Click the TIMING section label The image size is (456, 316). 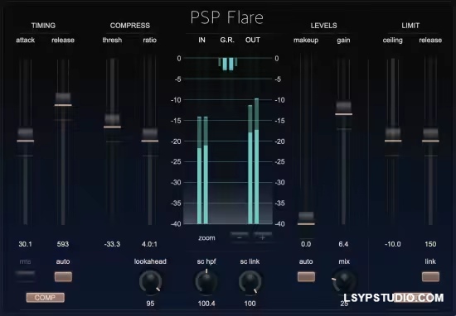(x=43, y=26)
